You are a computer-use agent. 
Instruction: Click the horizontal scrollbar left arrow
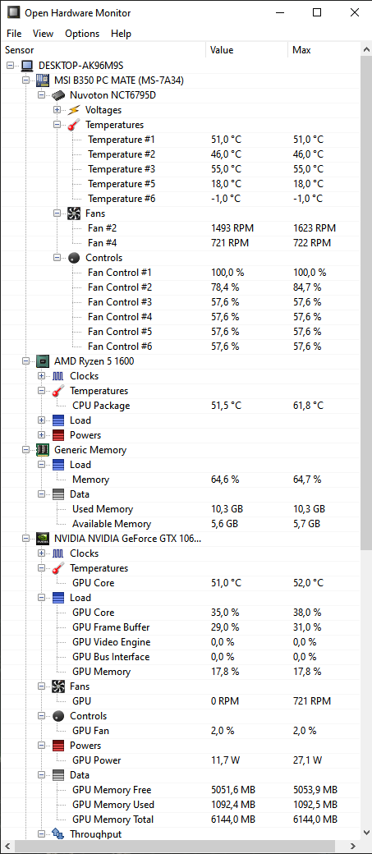click(6, 847)
